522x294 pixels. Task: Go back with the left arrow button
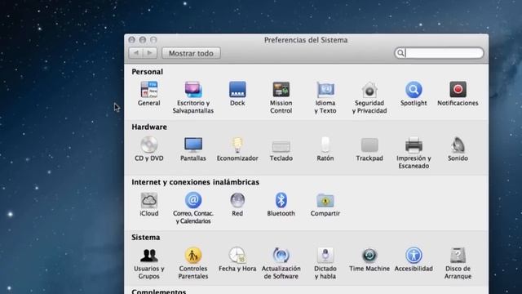[x=136, y=53]
